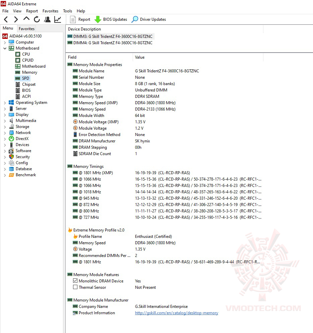Expand the Multimedia tree node

(5, 121)
